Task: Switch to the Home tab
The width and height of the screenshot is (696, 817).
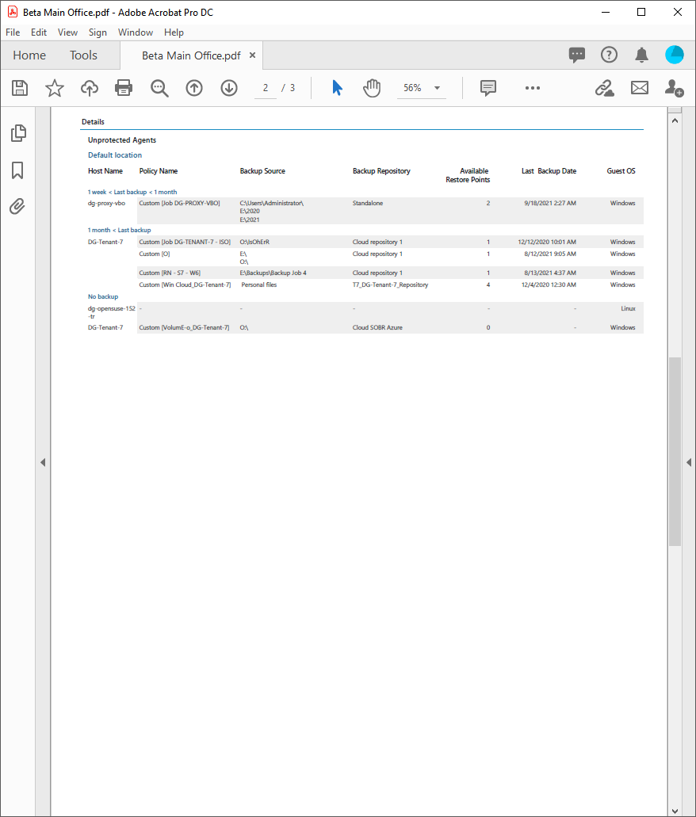Action: (29, 55)
